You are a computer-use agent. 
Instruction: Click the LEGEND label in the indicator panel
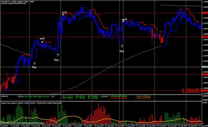(x=104, y=96)
